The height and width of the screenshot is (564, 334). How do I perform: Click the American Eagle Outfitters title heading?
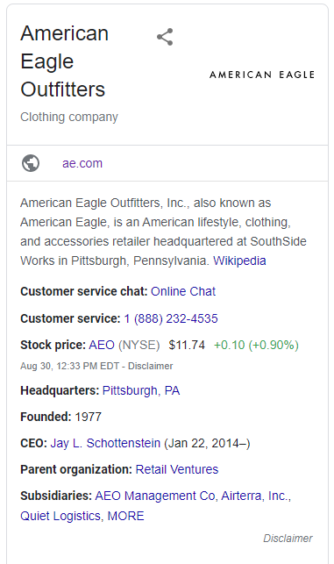[64, 61]
